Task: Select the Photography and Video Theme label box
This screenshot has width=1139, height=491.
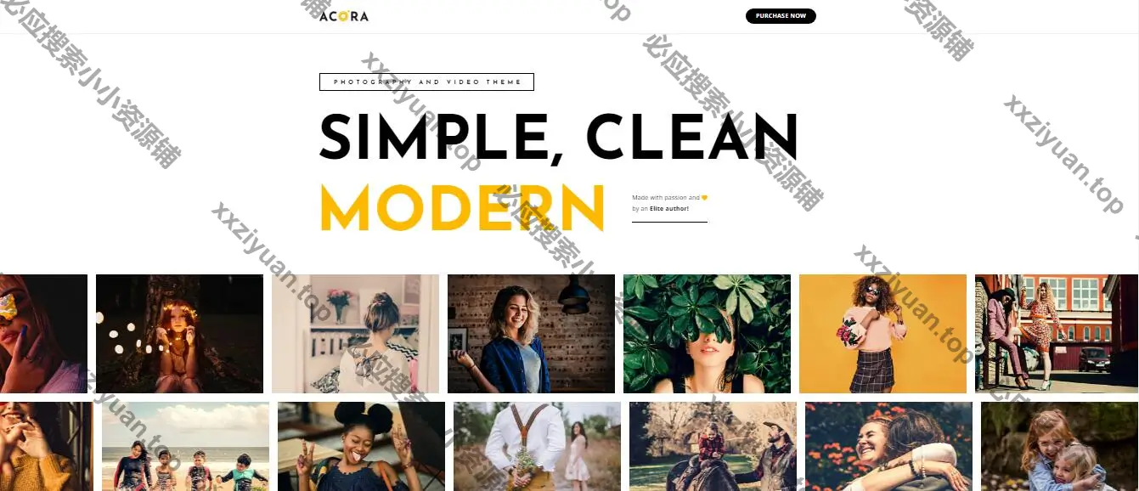Action: pos(426,82)
